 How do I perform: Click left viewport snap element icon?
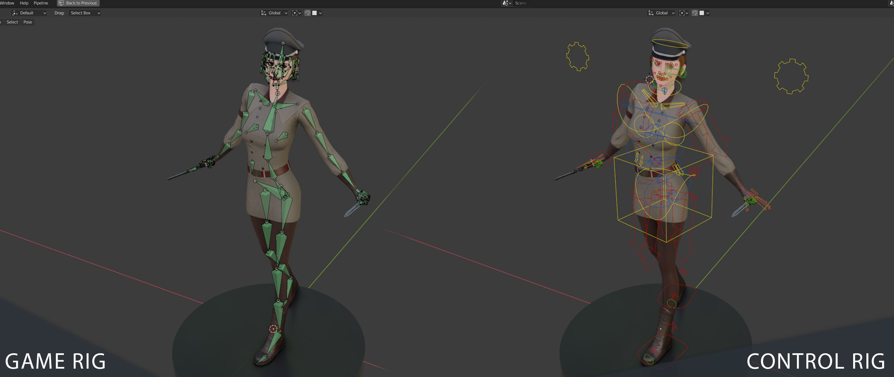(x=315, y=13)
